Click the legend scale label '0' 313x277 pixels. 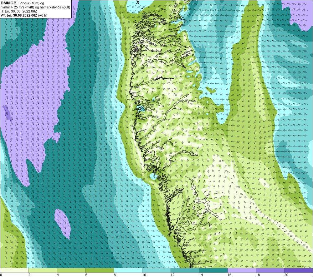1,275
